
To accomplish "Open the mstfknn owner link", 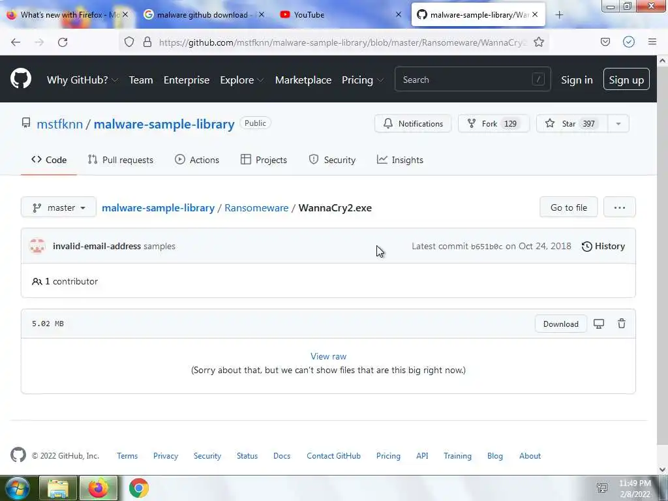I will (59, 124).
